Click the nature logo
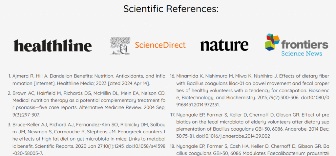336x156 pixels. [224, 46]
